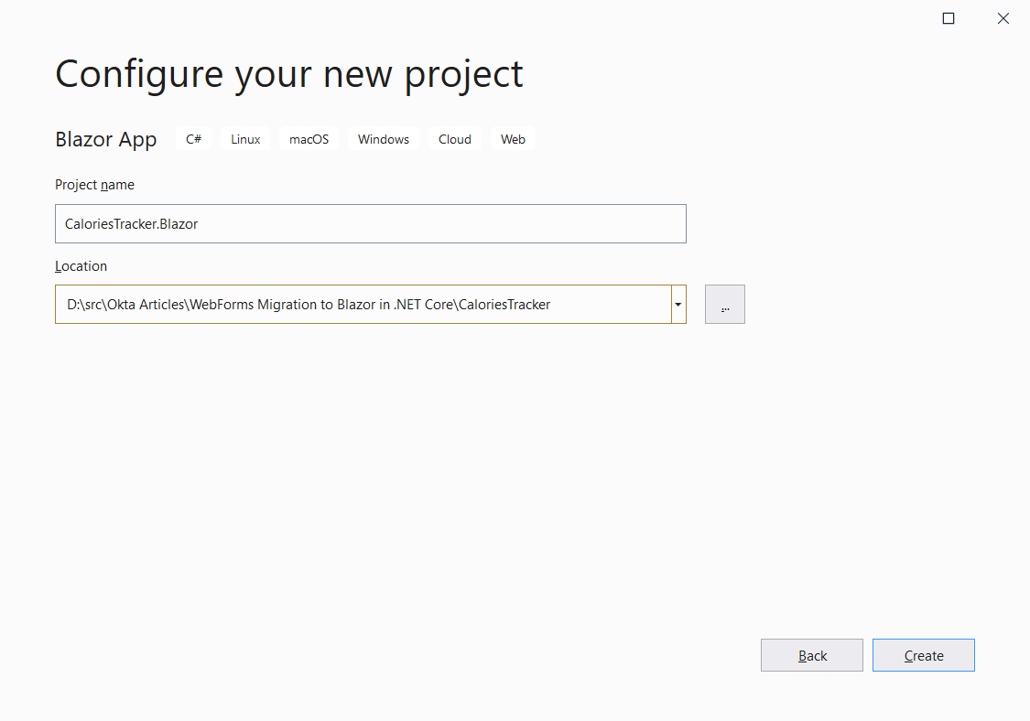Select the C# tag

(193, 139)
